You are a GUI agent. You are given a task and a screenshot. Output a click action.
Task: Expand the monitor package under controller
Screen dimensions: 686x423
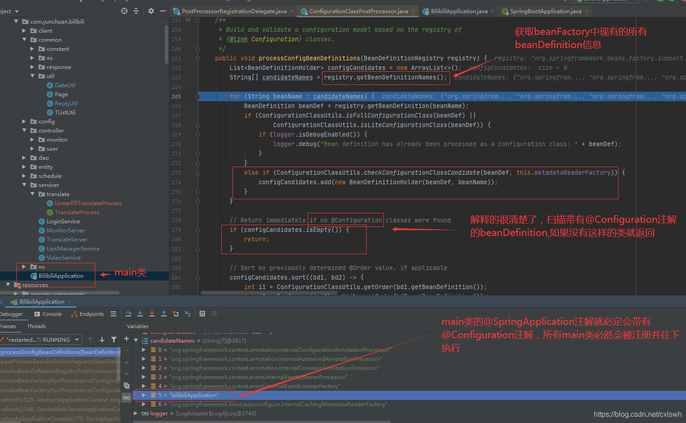click(x=33, y=140)
